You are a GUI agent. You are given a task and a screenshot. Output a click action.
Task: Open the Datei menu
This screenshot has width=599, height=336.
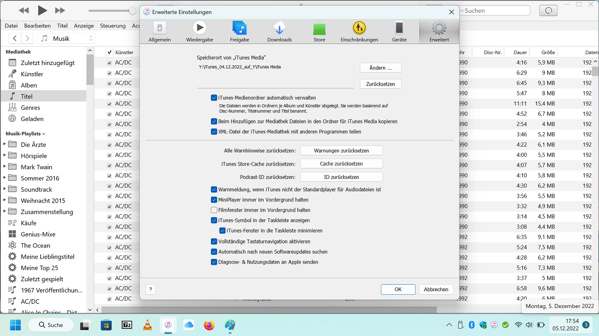tap(11, 26)
